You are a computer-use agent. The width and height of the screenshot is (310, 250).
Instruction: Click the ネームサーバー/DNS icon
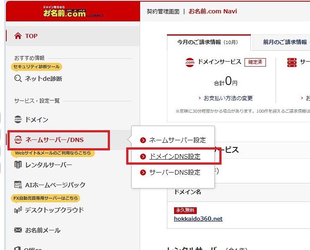[x=18, y=140]
